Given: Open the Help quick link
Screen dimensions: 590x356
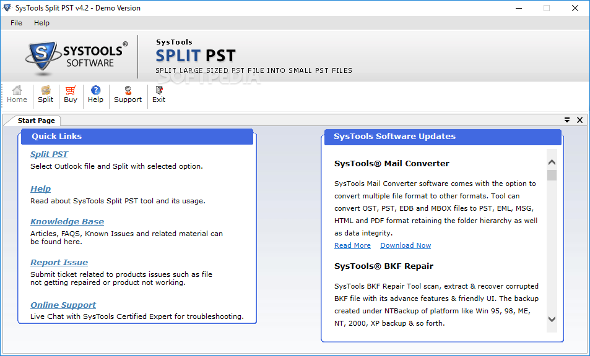Looking at the screenshot, I should click(41, 189).
